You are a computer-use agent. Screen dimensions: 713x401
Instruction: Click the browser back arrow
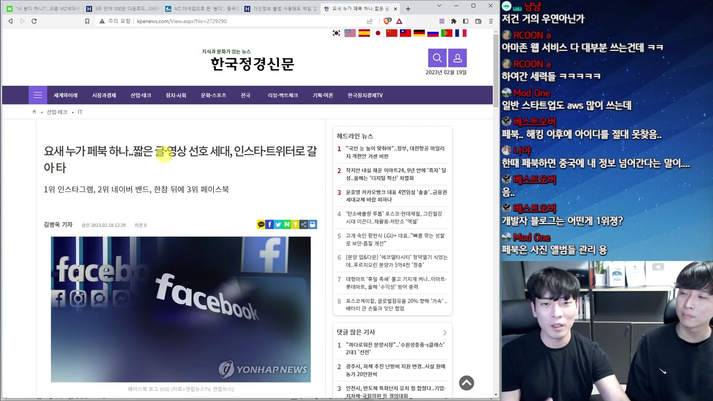click(x=10, y=21)
